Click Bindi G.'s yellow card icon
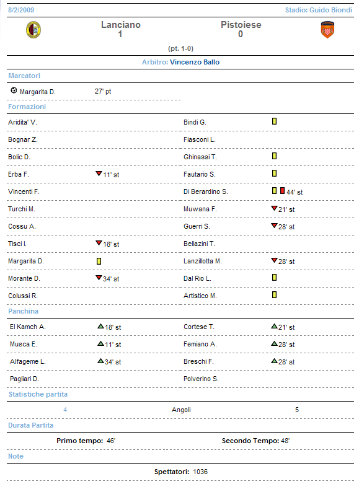This screenshot has height=484, width=359. coord(274,121)
